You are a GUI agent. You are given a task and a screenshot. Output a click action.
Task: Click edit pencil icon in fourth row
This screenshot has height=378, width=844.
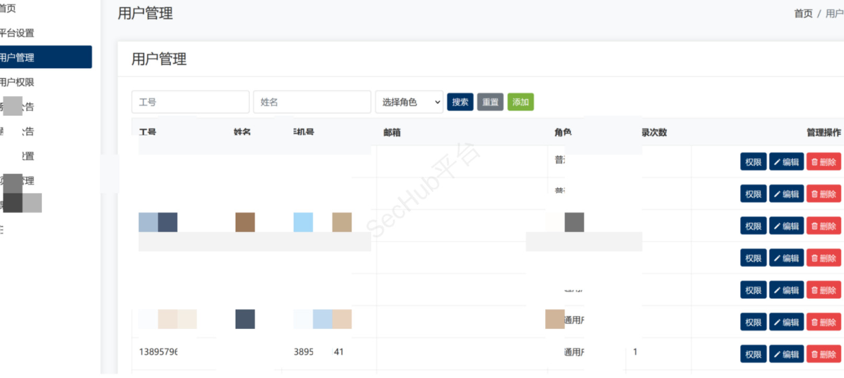coord(777,258)
